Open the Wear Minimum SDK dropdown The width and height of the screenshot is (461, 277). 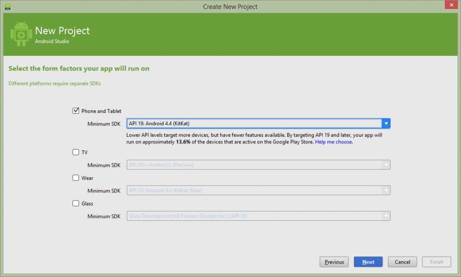(x=386, y=190)
